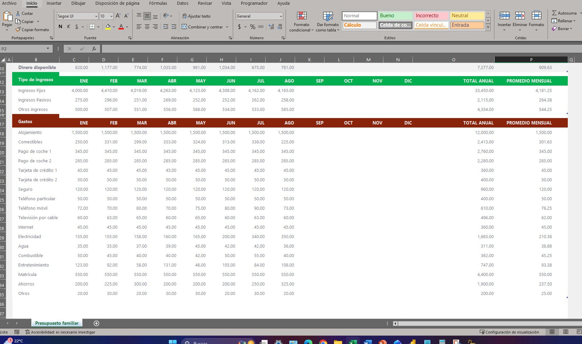The image size is (582, 344).
Task: Increase font size with larger A icon
Action: point(118,16)
